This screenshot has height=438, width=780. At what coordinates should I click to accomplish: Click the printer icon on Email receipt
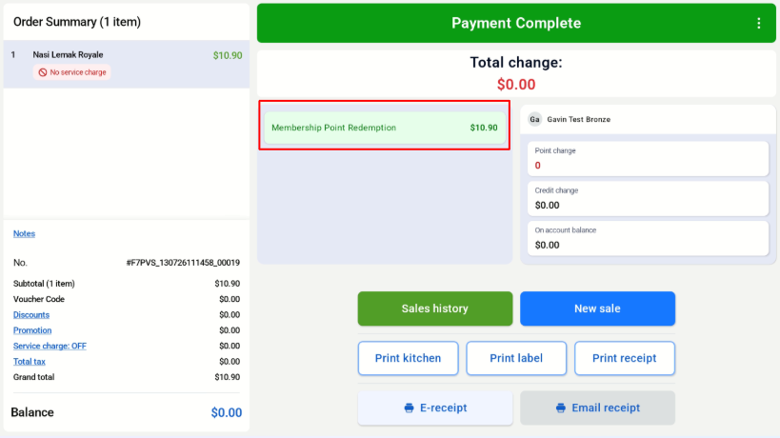coord(561,408)
